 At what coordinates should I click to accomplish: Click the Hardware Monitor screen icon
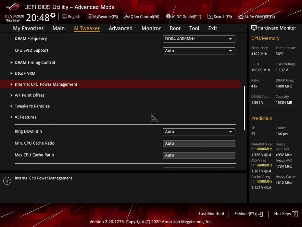point(254,28)
